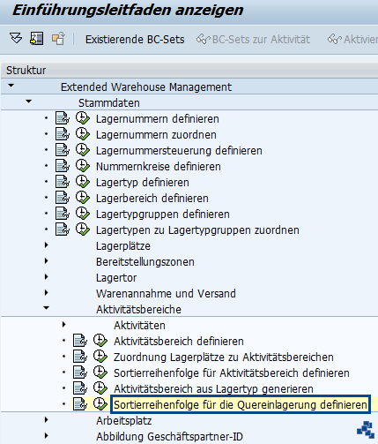Image resolution: width=378 pixels, height=444 pixels.
Task: Execute activity icon for Aktivitätsbereich aus Lagertyp generieren
Action: tap(100, 388)
